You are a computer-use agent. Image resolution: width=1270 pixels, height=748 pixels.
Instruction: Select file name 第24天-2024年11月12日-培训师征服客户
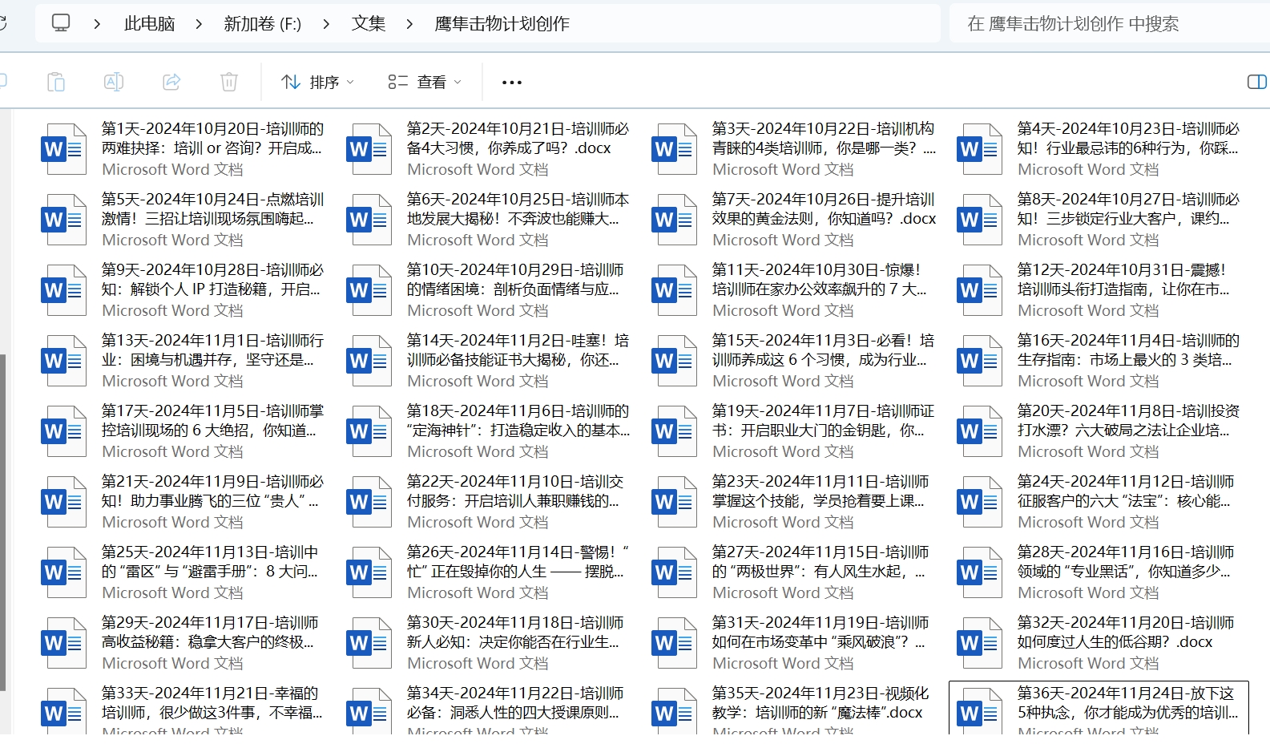(1126, 491)
